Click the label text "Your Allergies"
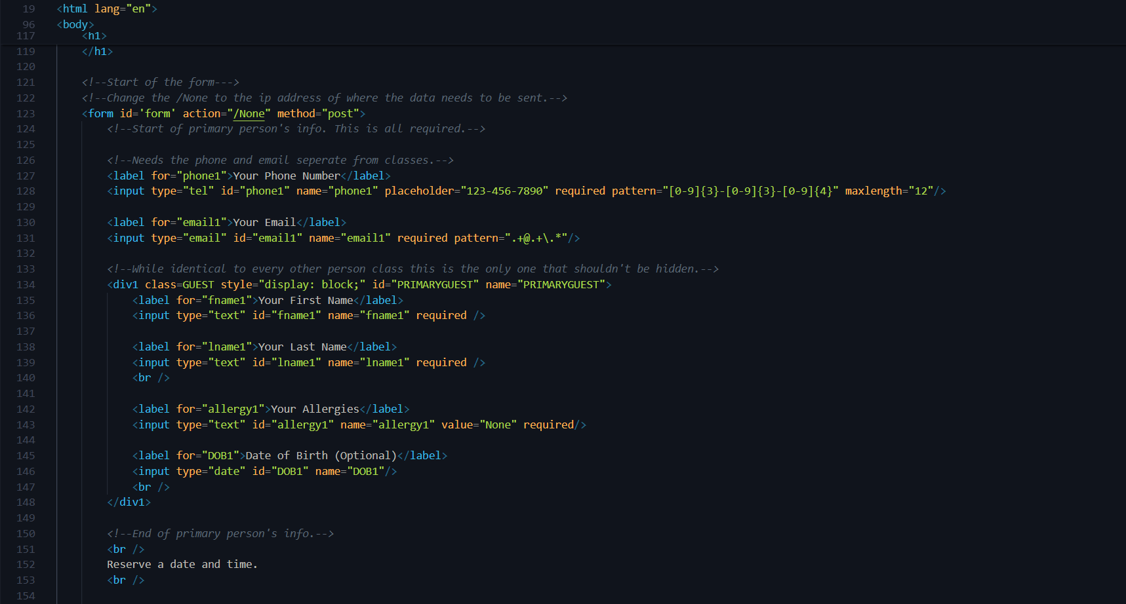The width and height of the screenshot is (1126, 604). pos(315,409)
